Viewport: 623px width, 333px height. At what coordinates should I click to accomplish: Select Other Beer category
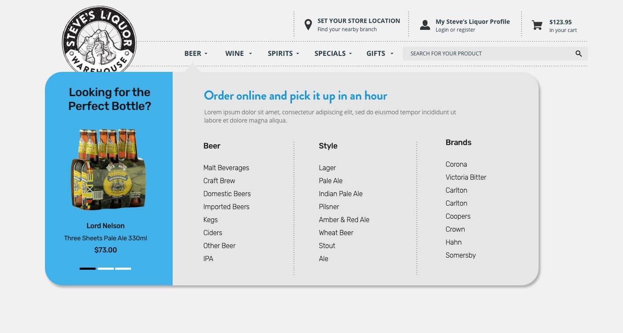point(219,246)
